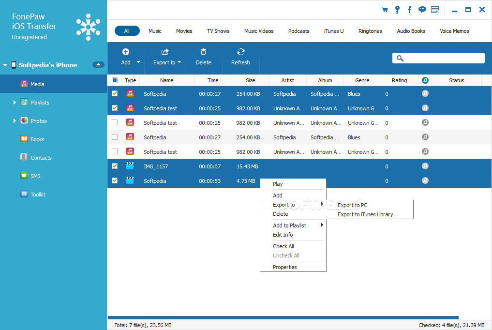Collapse the Softpedia's iPhone device tree
This screenshot has width=492, height=330.
pyautogui.click(x=5, y=65)
